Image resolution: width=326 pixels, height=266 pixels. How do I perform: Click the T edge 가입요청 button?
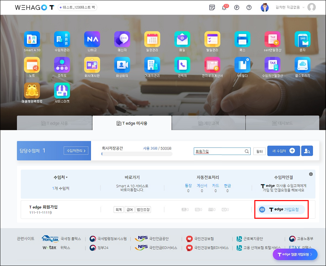[282, 209]
